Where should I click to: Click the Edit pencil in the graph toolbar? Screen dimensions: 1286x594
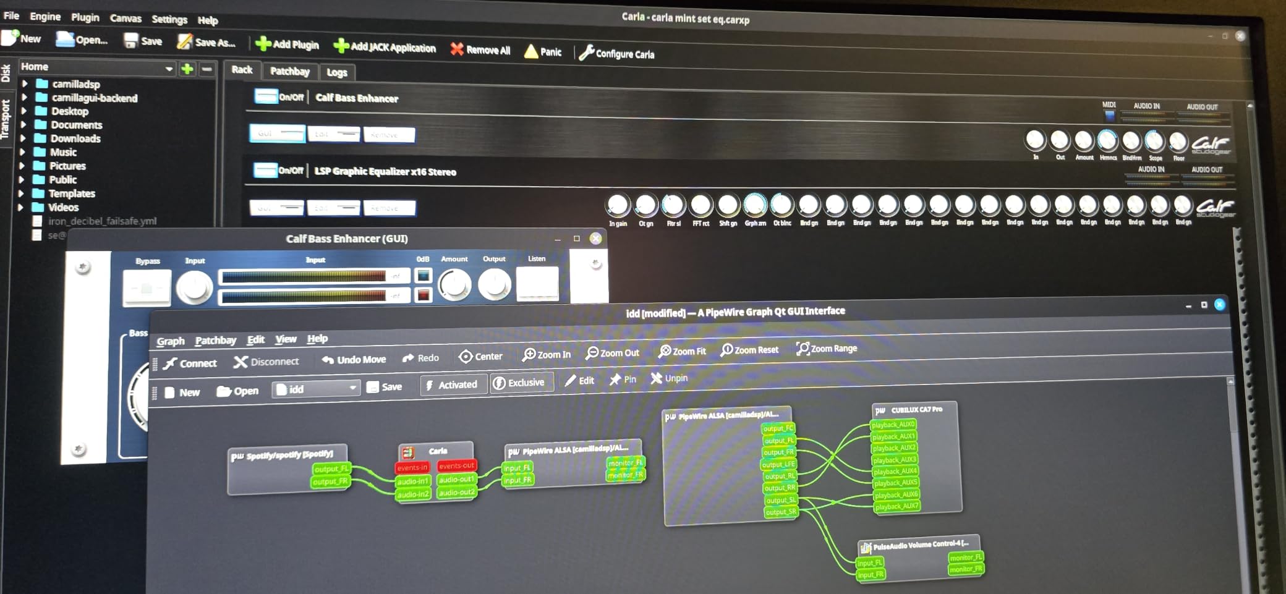coord(579,380)
